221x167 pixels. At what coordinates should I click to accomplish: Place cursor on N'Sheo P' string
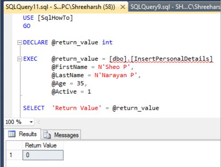(114, 67)
